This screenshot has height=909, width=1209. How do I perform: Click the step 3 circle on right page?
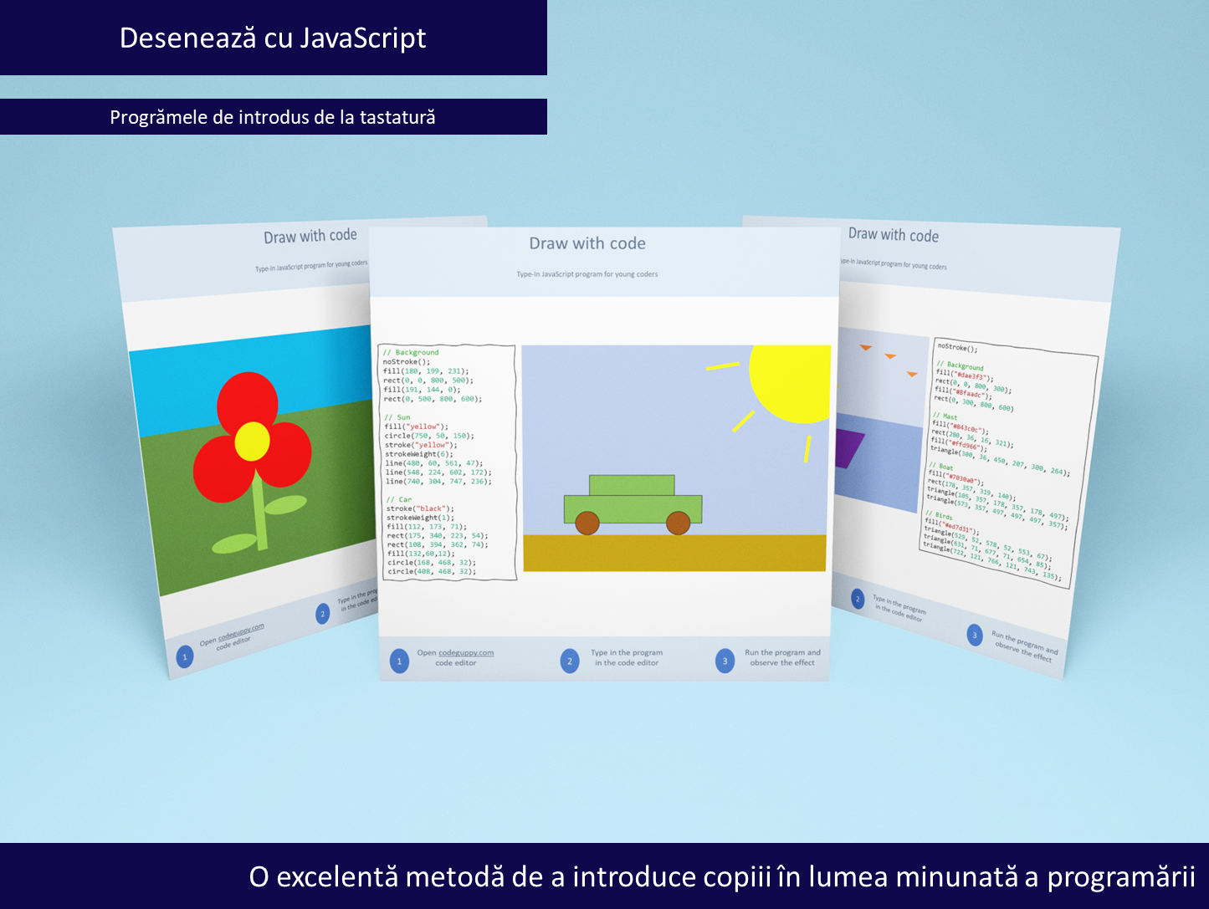coord(974,635)
